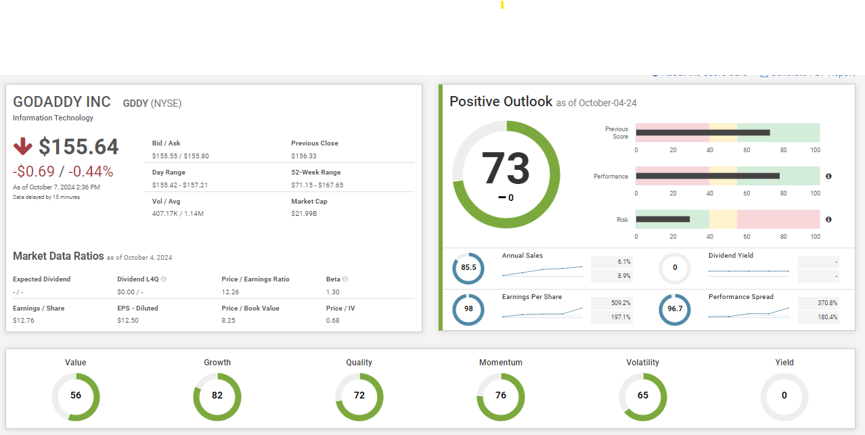The width and height of the screenshot is (865, 435).
Task: Click the Yield score gauge showing 0
Action: click(784, 396)
